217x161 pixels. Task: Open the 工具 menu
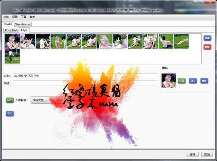coord(24,17)
